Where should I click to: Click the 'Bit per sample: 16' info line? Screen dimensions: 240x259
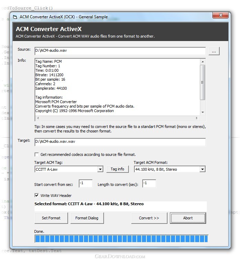[x=50, y=79]
